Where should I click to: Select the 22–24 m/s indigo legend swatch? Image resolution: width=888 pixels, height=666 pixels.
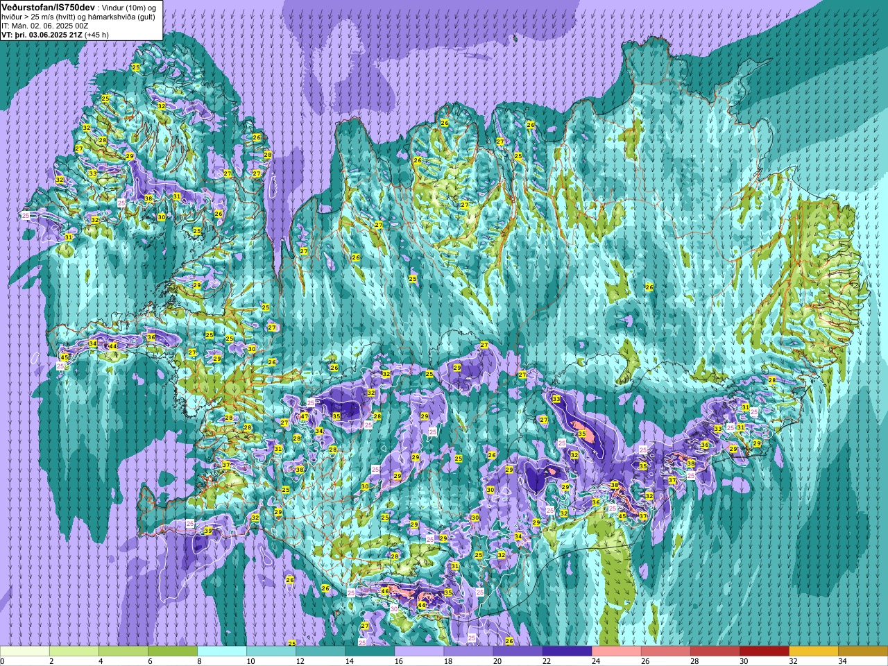[x=567, y=651]
